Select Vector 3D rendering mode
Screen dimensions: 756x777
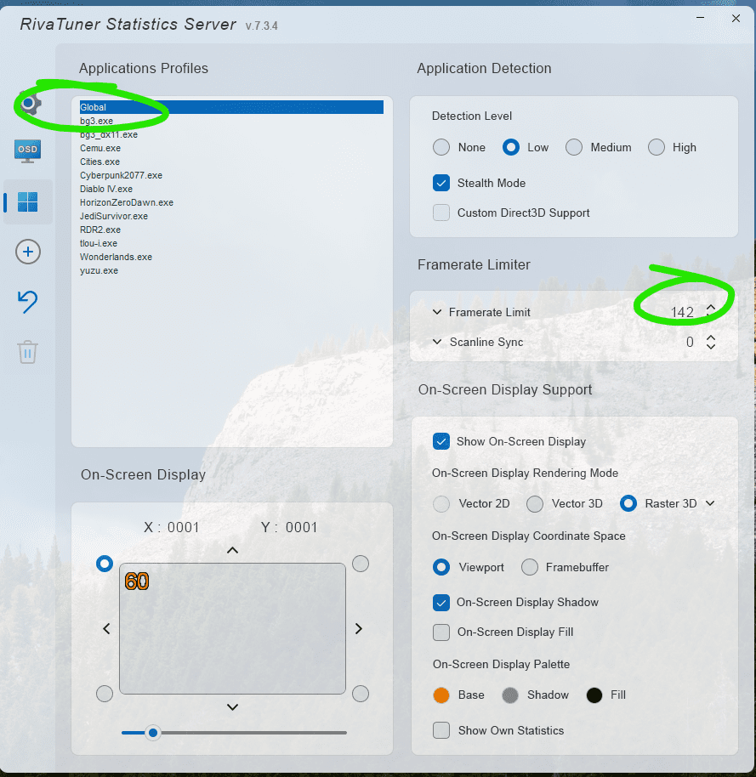coord(535,503)
